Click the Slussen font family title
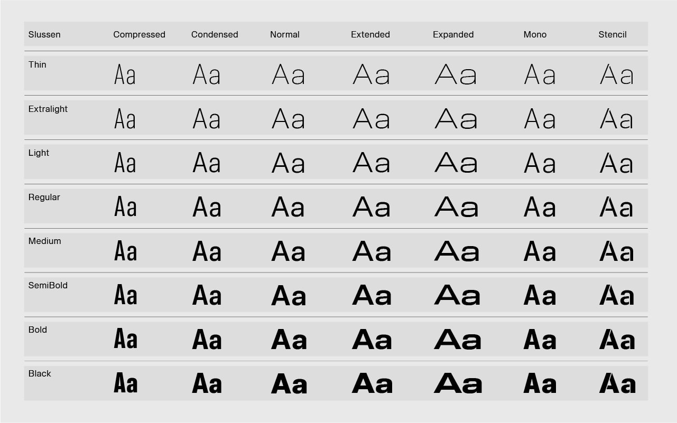The width and height of the screenshot is (677, 423). [44, 35]
